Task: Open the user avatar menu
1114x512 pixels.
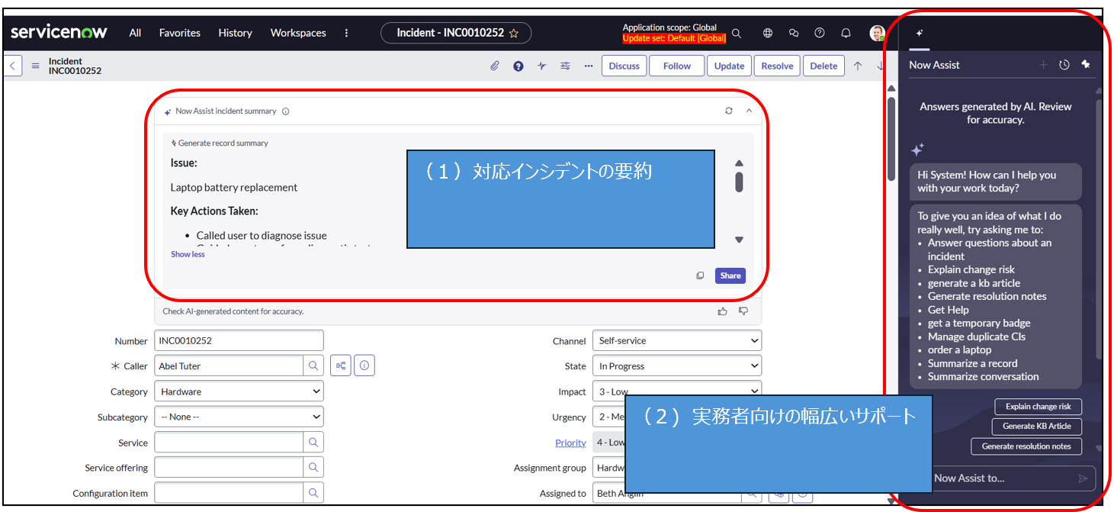Action: coord(877,33)
